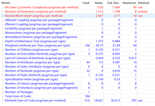
Task: Click maximum value 0.917
Action: coord(133,58)
